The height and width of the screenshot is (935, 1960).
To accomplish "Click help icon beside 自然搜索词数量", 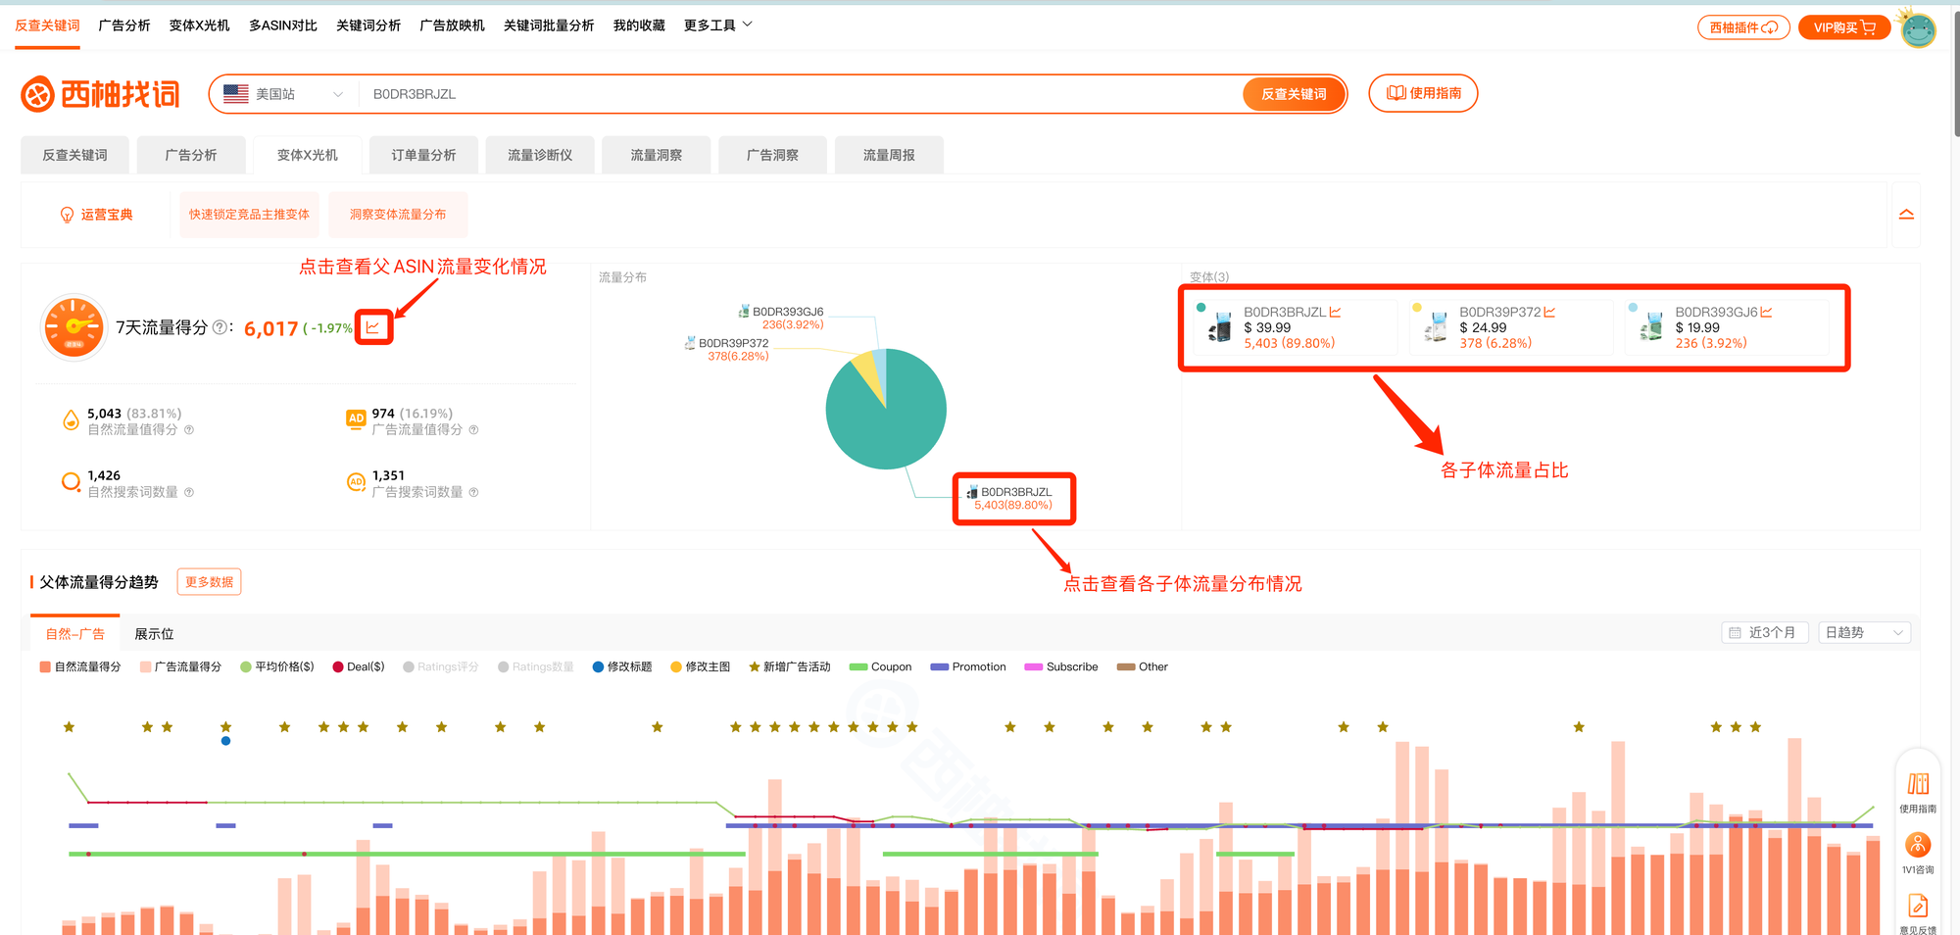I will pos(189,492).
